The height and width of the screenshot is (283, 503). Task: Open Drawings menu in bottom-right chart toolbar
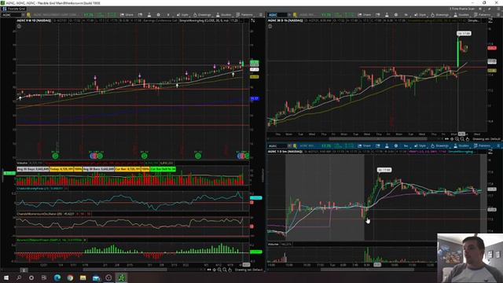[440, 145]
